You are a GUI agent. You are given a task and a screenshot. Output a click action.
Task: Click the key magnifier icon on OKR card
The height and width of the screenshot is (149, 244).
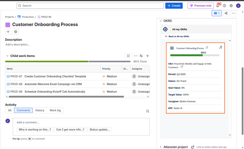[x=221, y=47]
